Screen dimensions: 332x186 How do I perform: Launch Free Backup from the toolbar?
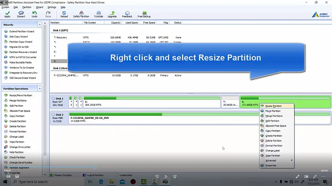(x=144, y=14)
